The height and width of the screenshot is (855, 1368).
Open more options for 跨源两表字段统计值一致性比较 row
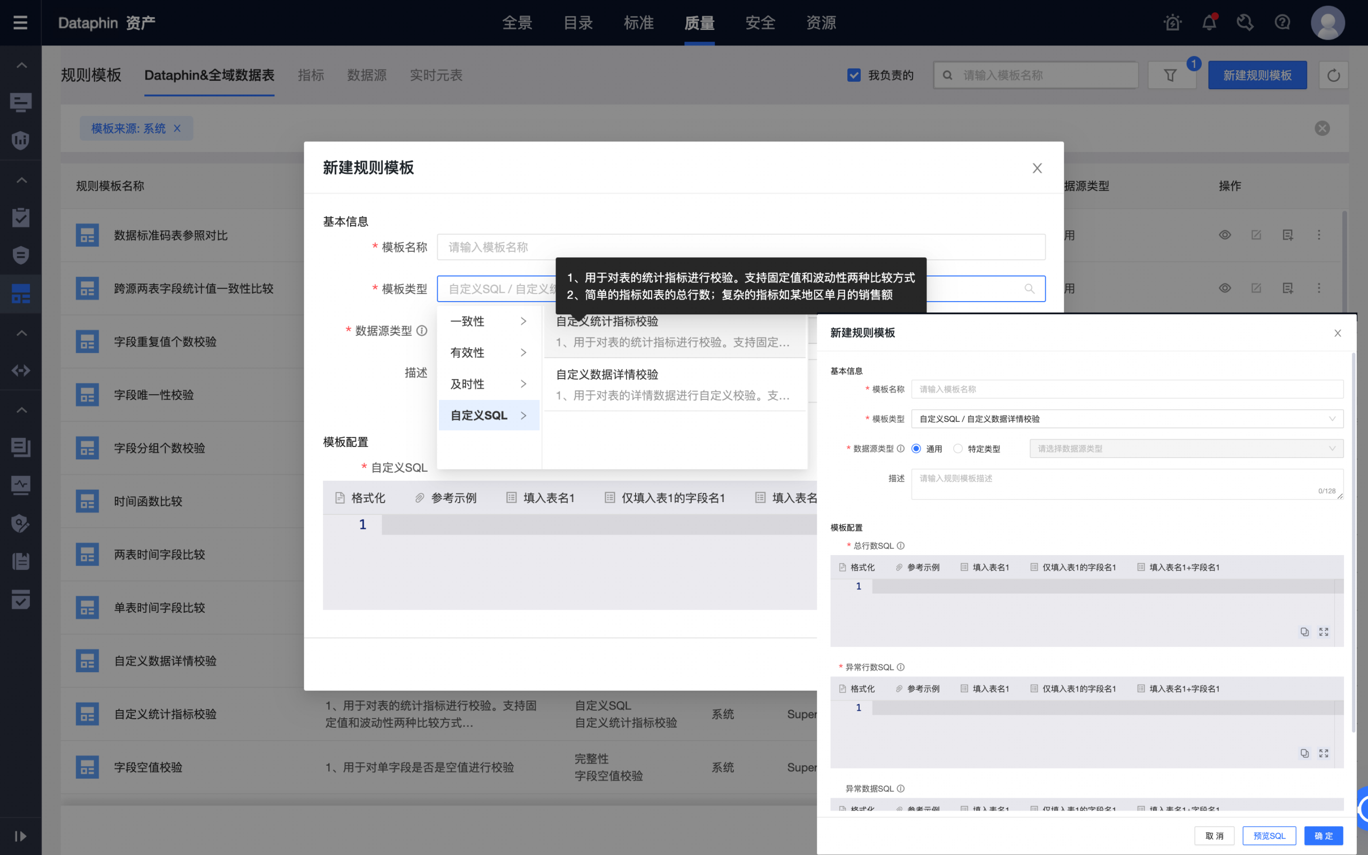(x=1319, y=288)
